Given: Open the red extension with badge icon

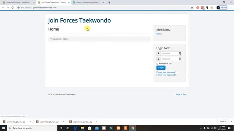Looking at the screenshot, I should coord(203,8).
